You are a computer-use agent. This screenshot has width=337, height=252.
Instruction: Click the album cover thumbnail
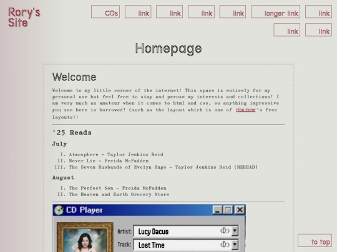85,237
